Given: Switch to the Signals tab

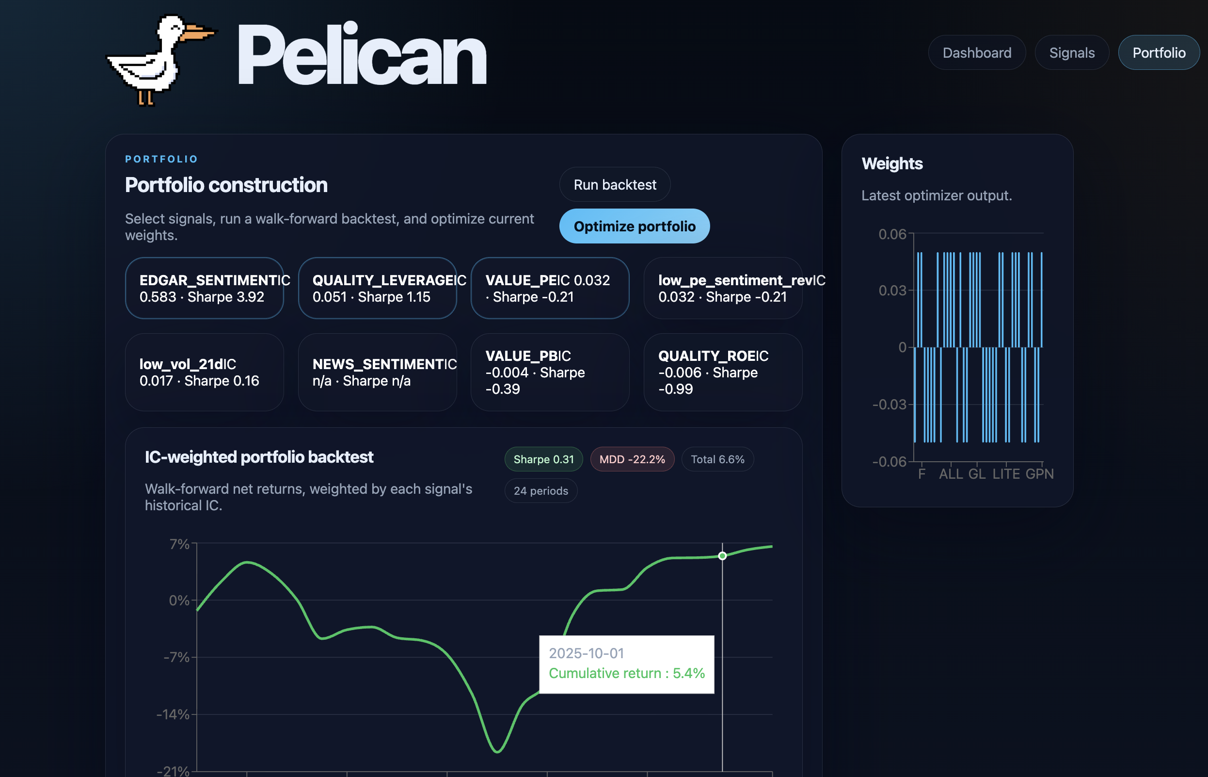Looking at the screenshot, I should 1071,52.
